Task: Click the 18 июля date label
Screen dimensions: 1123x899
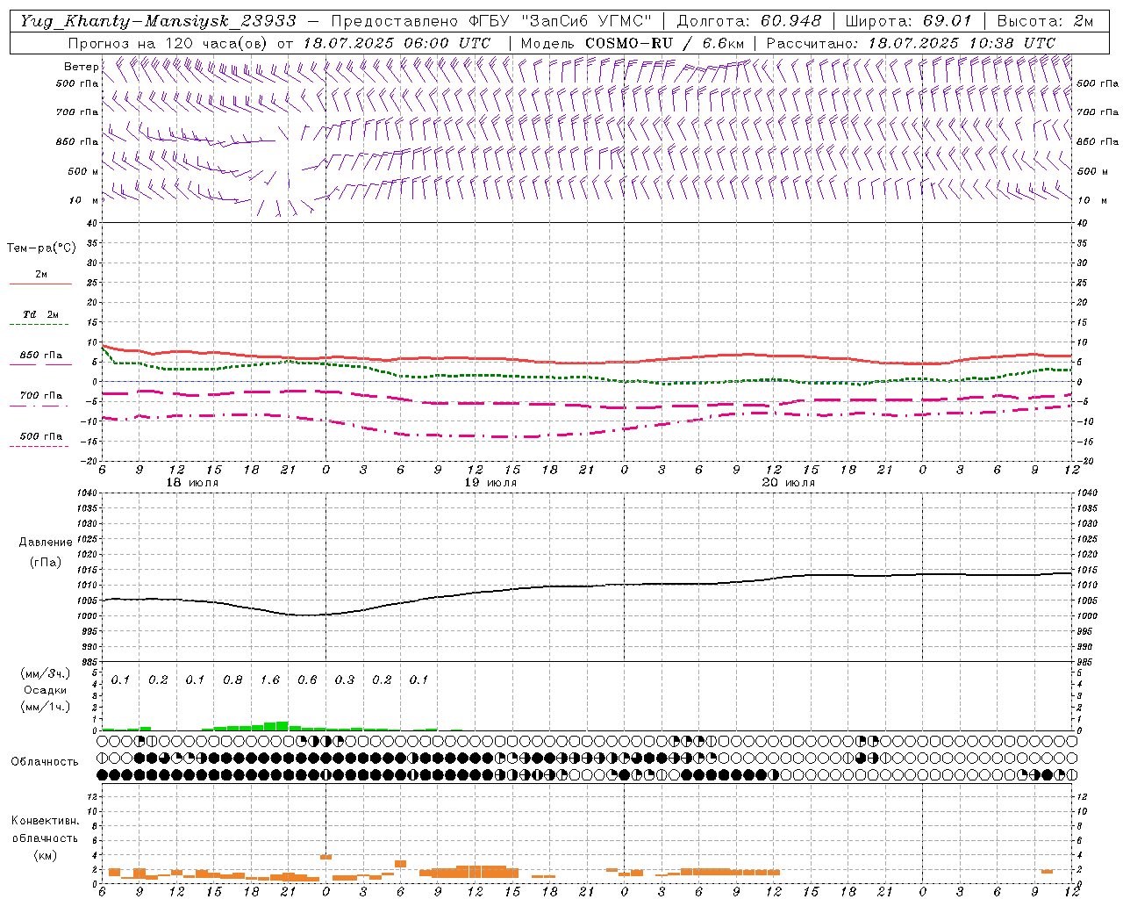Action: tap(192, 483)
